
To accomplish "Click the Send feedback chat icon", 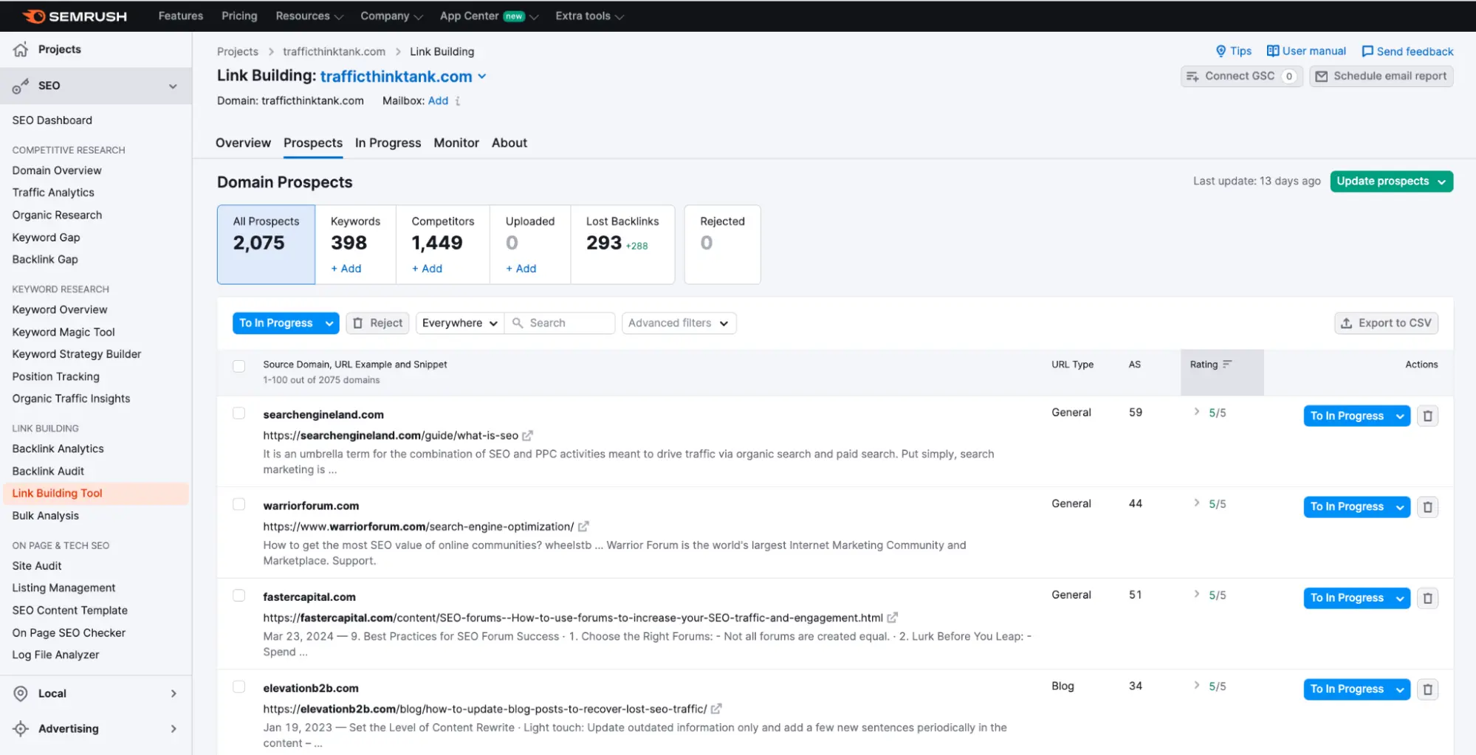I will pyautogui.click(x=1368, y=51).
